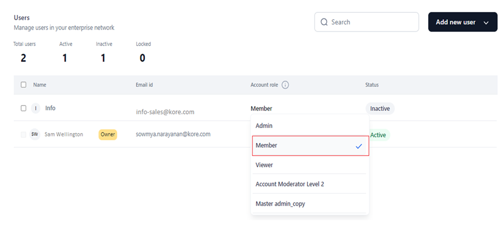Click the Info user avatar icon
The image size is (504, 225).
(x=35, y=108)
